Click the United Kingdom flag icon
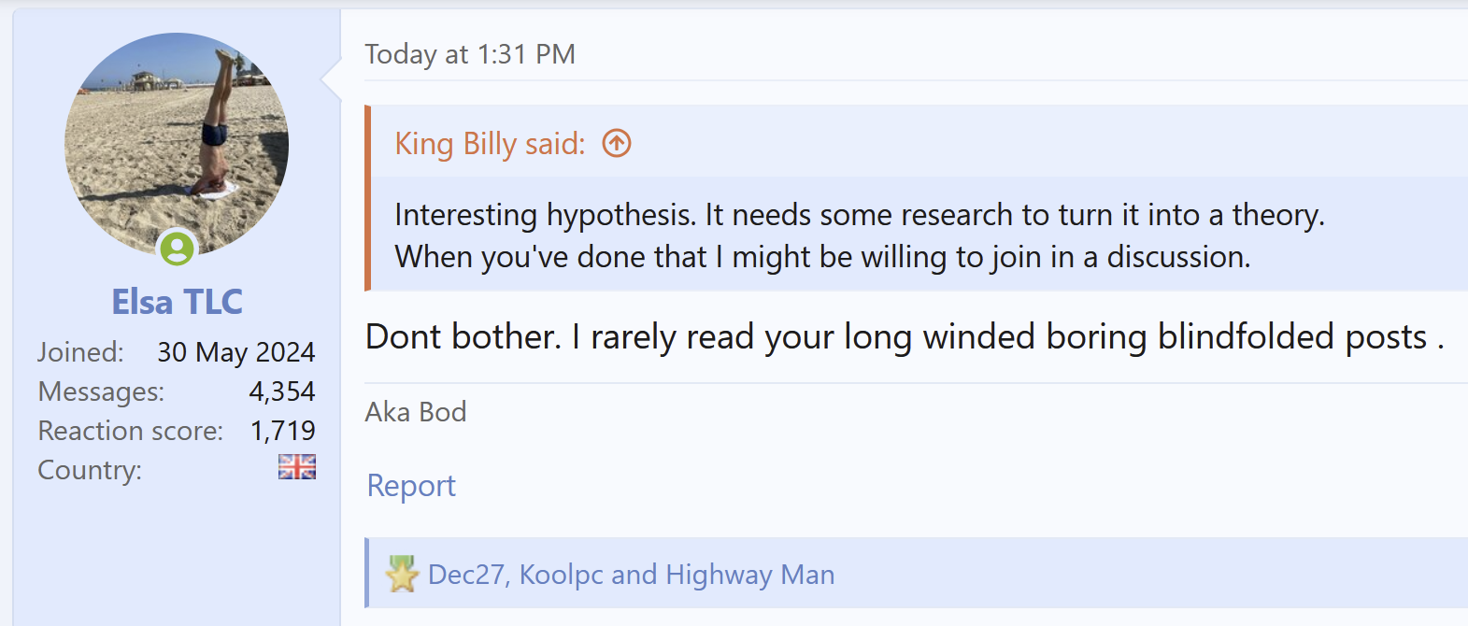The width and height of the screenshot is (1468, 626). [x=296, y=467]
